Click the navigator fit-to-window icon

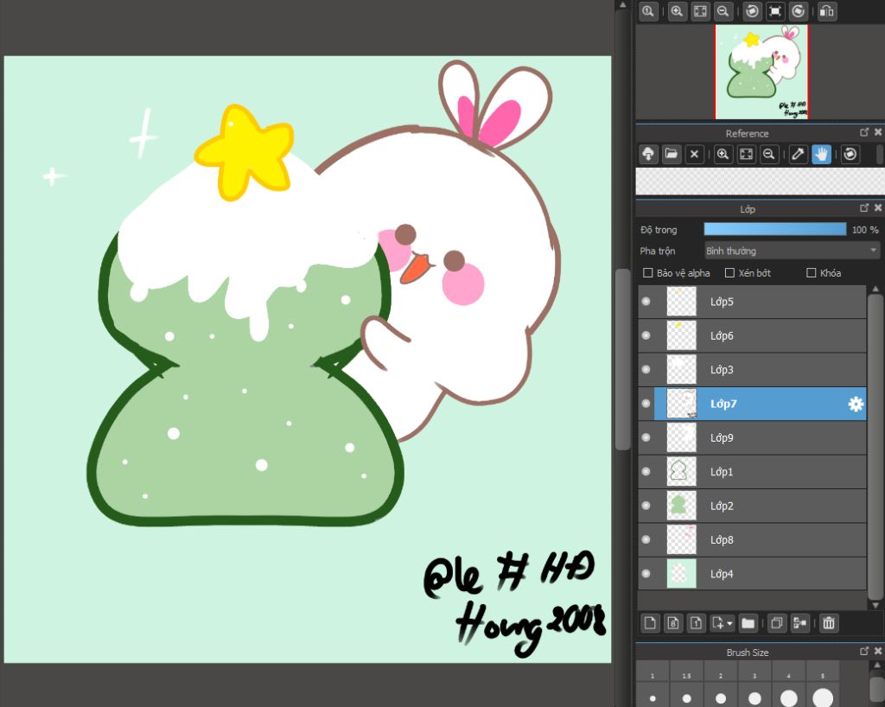pyautogui.click(x=700, y=11)
